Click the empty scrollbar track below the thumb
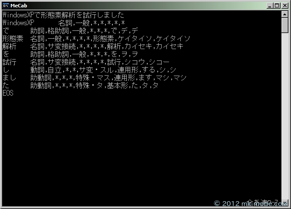Image resolution: width=291 pixels, height=209 pixels. (x=285, y=116)
